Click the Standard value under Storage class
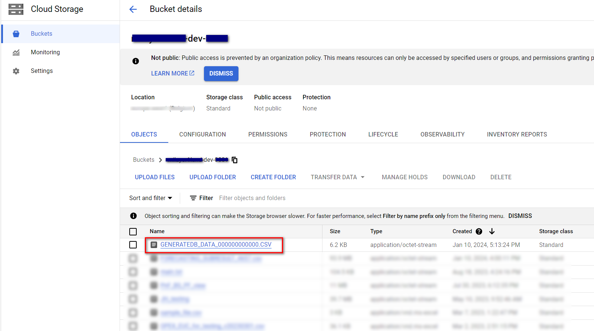This screenshot has width=594, height=331. tap(218, 109)
